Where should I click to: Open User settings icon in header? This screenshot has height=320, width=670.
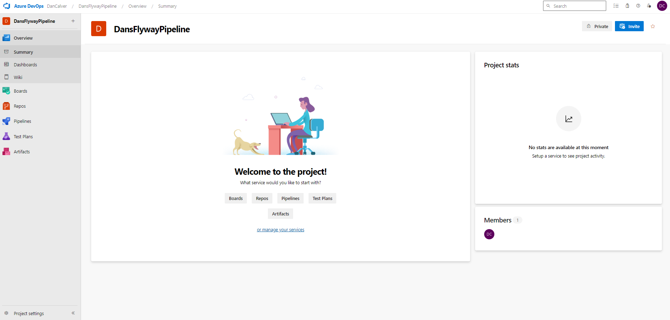point(649,6)
